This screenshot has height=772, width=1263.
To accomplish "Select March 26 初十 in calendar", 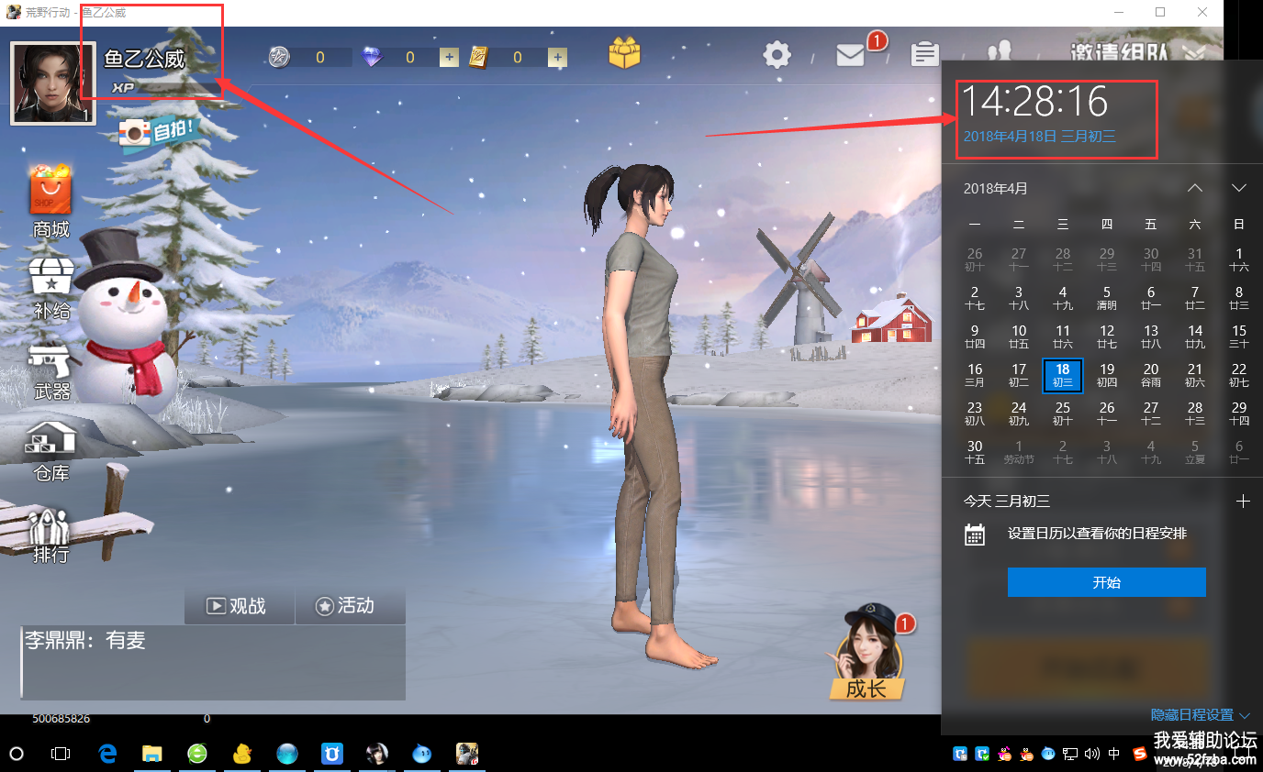I will (x=975, y=259).
